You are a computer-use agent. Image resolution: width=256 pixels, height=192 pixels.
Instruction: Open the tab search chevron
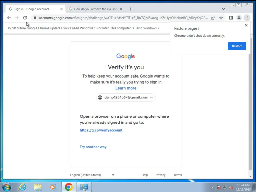tap(223, 9)
